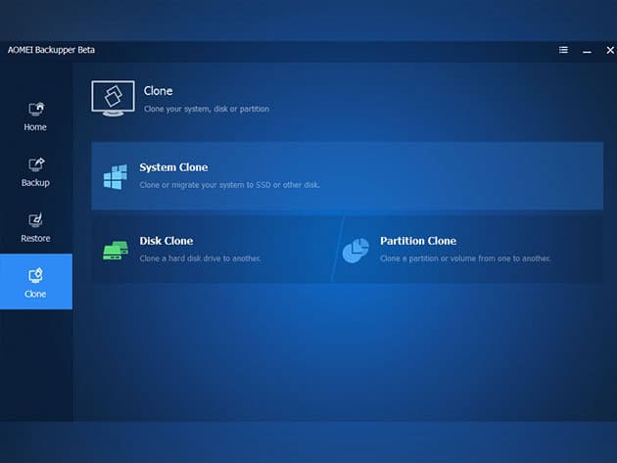Click the Home monitor icon in sidebar
Viewport: 617px width, 463px height.
36,109
